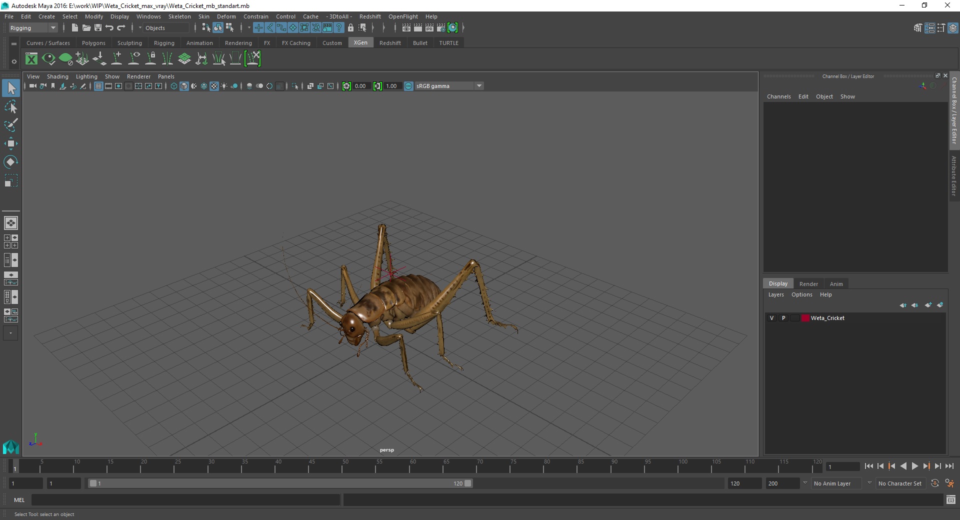Choose the Rotate tool in toolbox
960x520 pixels.
point(11,162)
